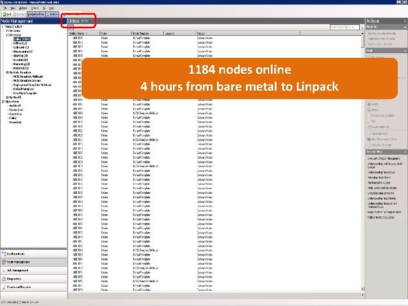The image size is (408, 306).
Task: Toggle the Navigation Pane toolbar button
Action: (36, 14)
